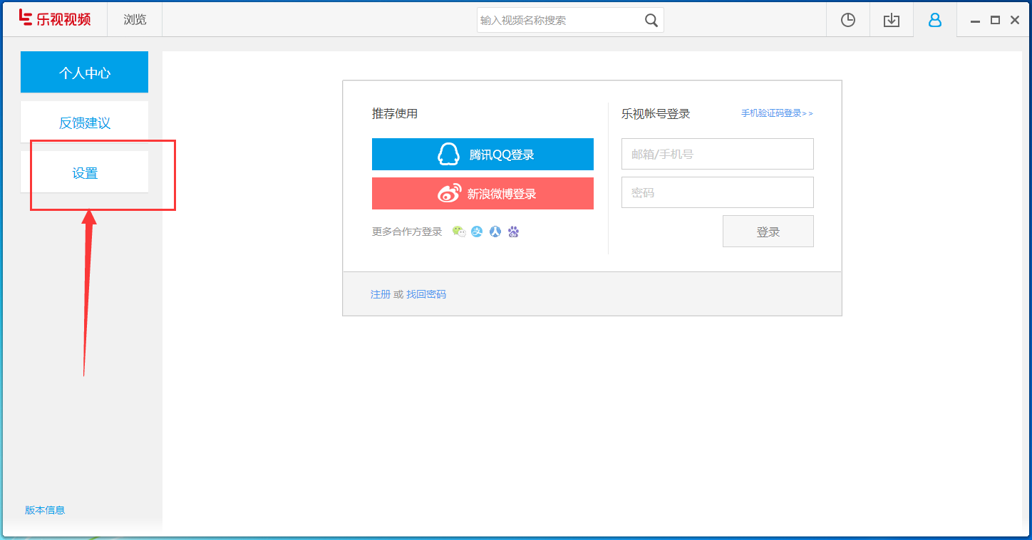Open play history via the clock icon

[847, 19]
